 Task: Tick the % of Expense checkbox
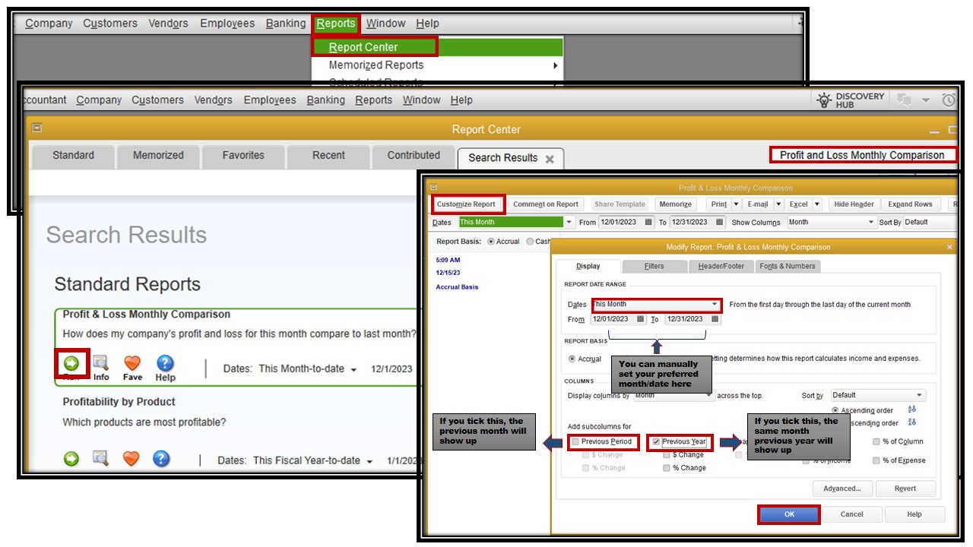click(x=877, y=460)
